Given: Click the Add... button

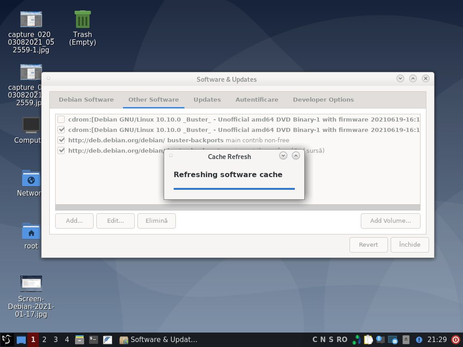Looking at the screenshot, I should click(75, 221).
